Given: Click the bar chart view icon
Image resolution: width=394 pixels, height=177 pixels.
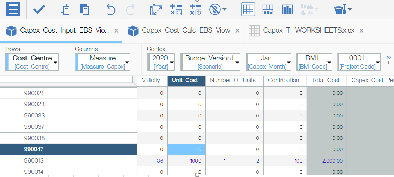Looking at the screenshot, I should tap(287, 9).
